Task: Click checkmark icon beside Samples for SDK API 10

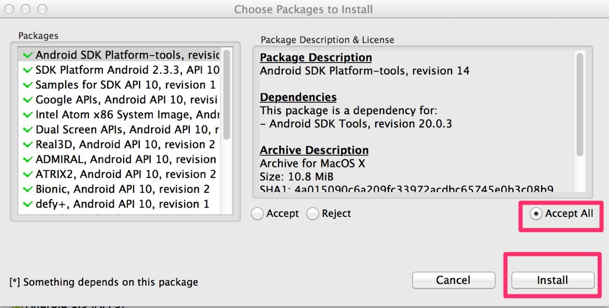Action: click(28, 85)
